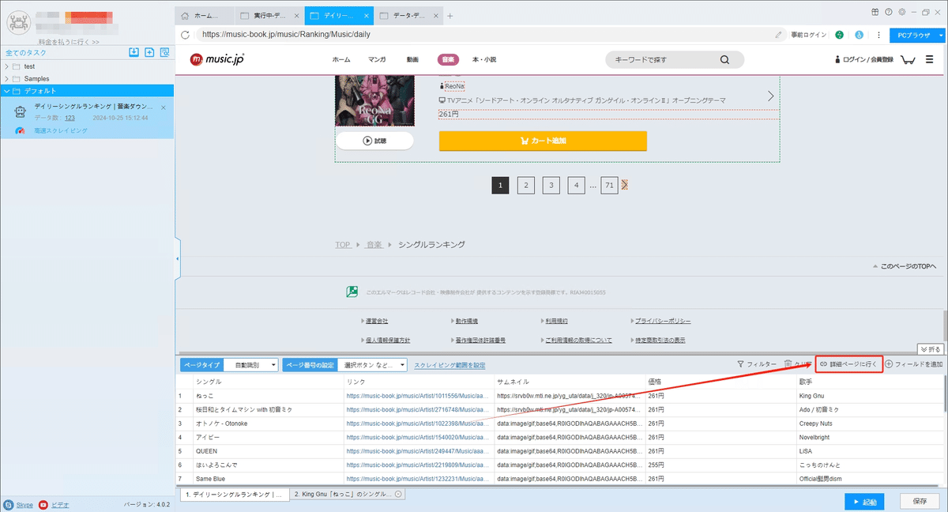Open the 動画 menu on music.jp
The height and width of the screenshot is (512, 948).
click(412, 60)
